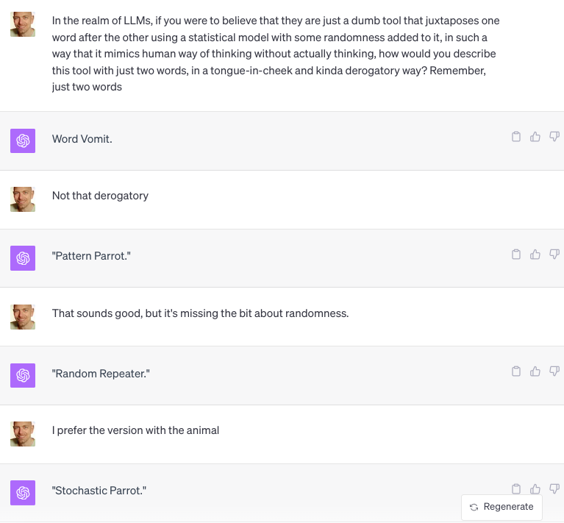Screen dimensions: 564x523
Task: Click the message "I prefer the version with the animal"
Action: pyautogui.click(x=135, y=430)
